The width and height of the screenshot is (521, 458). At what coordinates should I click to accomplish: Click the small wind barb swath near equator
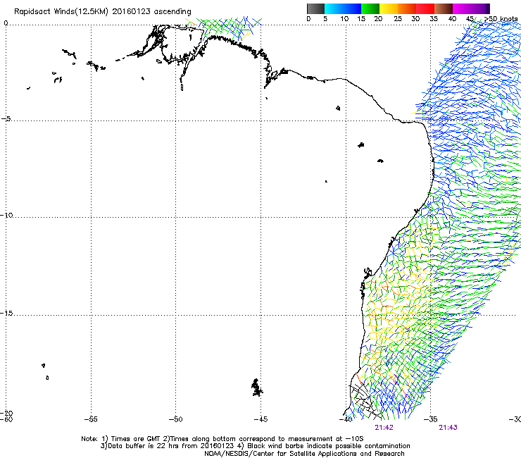(x=225, y=27)
